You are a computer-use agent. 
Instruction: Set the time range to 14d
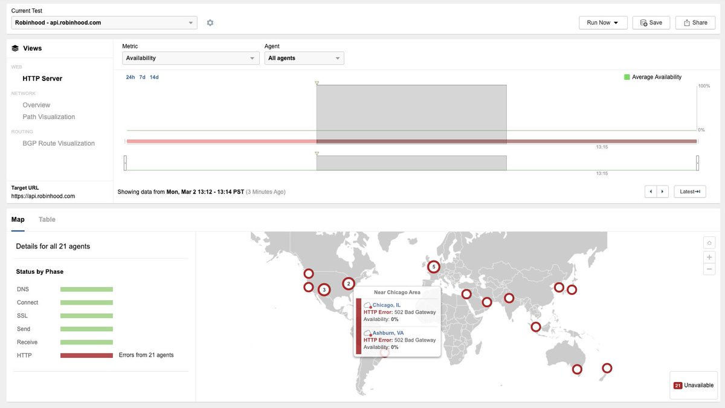click(x=154, y=77)
